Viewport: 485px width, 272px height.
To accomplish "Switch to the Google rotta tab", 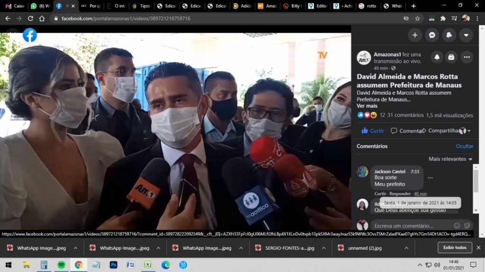I will pos(368,6).
